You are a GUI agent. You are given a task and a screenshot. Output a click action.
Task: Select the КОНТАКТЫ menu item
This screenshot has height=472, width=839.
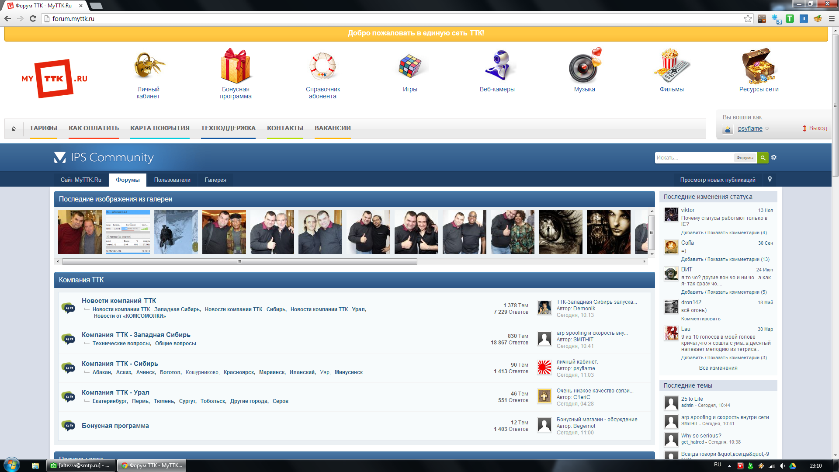pyautogui.click(x=285, y=128)
